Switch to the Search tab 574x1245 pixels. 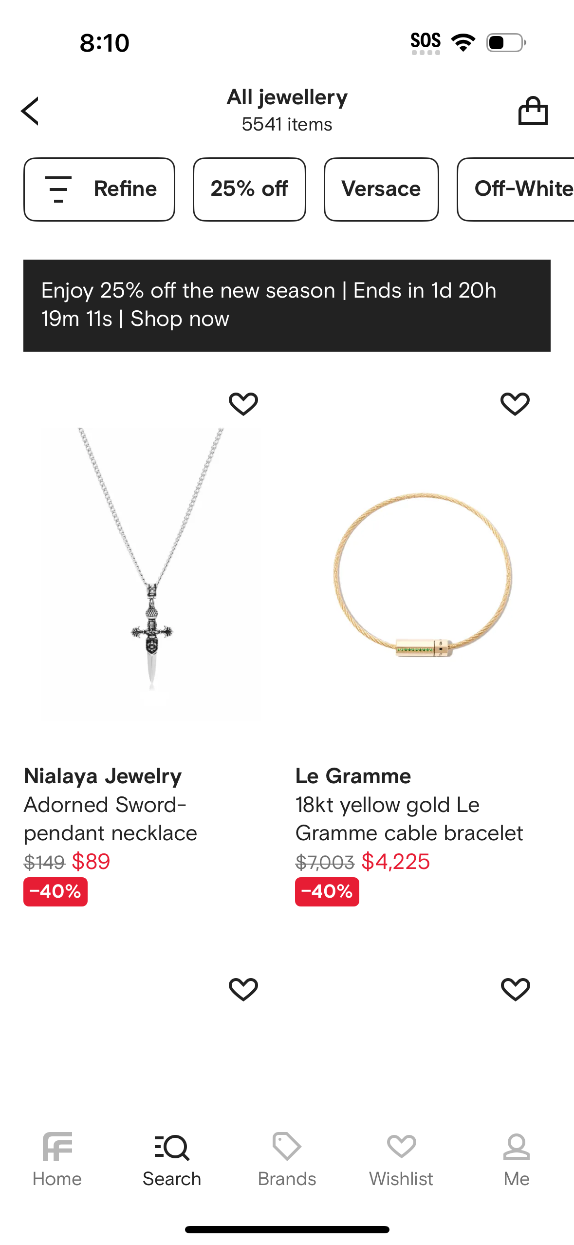tap(172, 1159)
